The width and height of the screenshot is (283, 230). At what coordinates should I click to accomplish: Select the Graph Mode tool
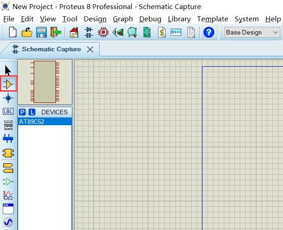(8, 195)
